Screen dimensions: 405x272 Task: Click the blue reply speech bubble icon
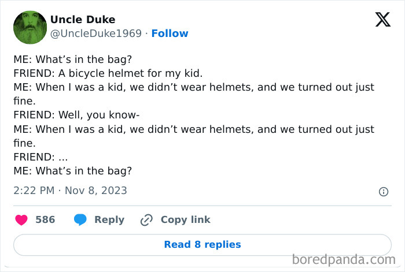[80, 219]
